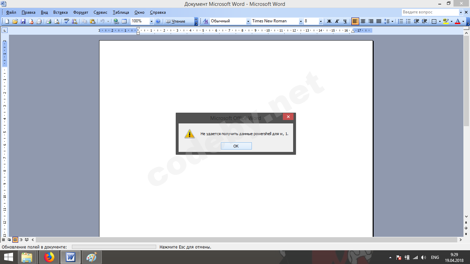Expand the undo history arrow

pyautogui.click(x=108, y=21)
